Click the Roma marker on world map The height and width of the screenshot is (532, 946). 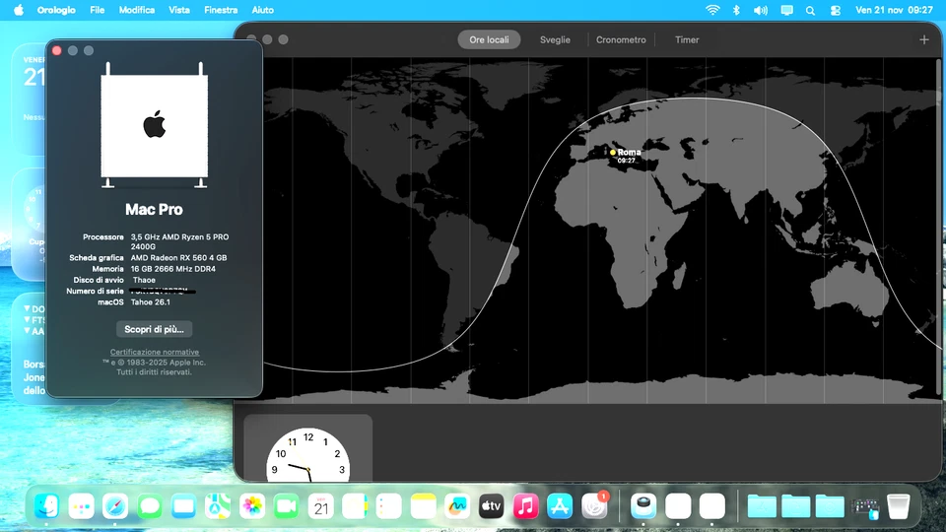[x=613, y=153]
